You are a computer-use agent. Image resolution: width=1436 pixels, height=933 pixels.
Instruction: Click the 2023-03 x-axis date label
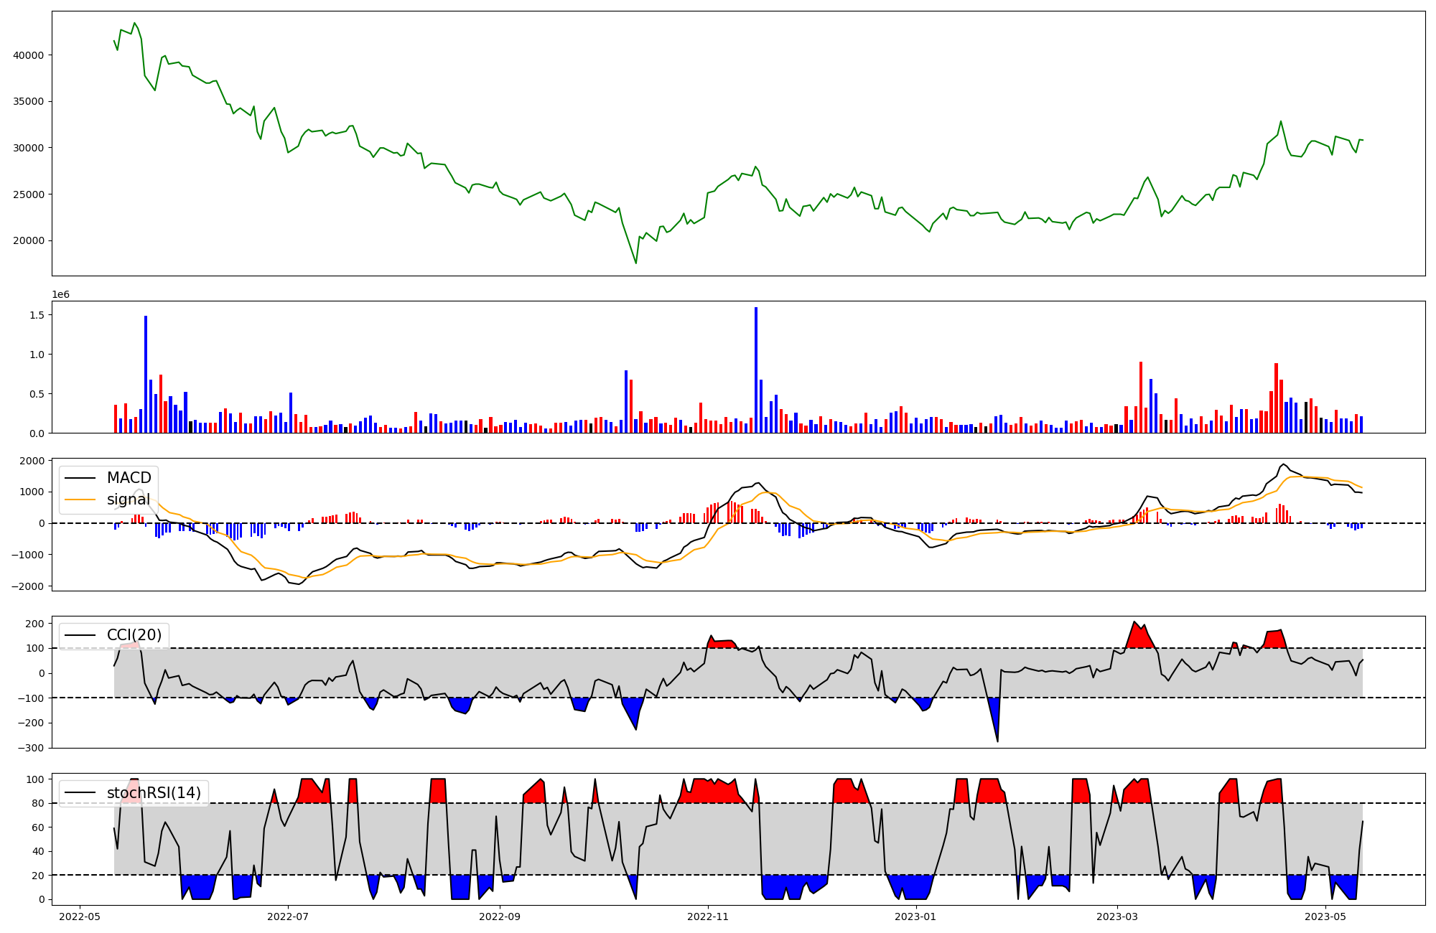[x=1117, y=916]
